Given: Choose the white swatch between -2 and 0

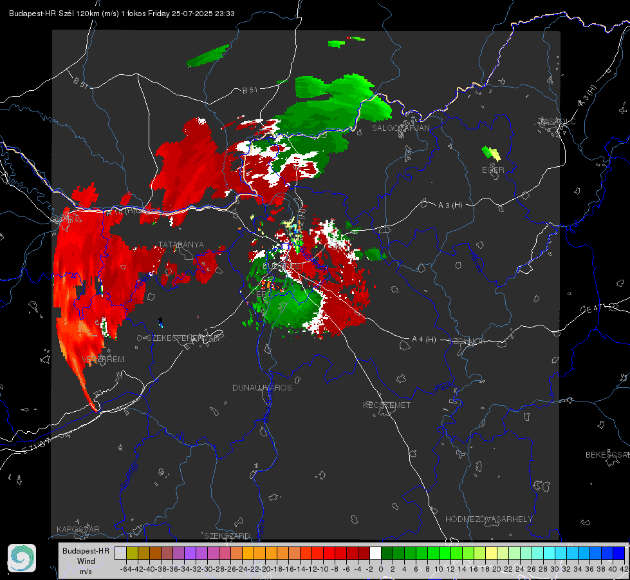Looking at the screenshot, I should 375,553.
